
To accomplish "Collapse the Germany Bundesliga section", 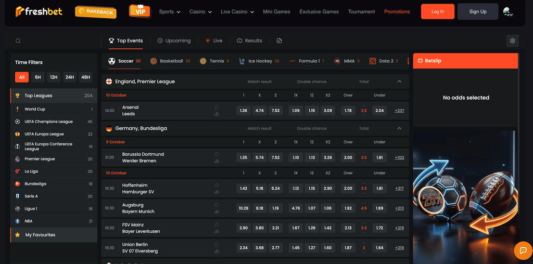I will 399,128.
